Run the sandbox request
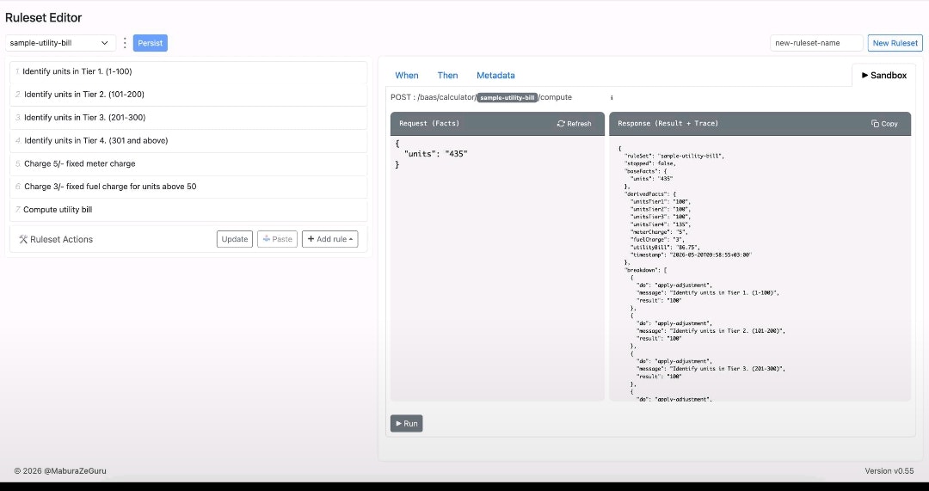The width and height of the screenshot is (929, 491). pos(406,423)
